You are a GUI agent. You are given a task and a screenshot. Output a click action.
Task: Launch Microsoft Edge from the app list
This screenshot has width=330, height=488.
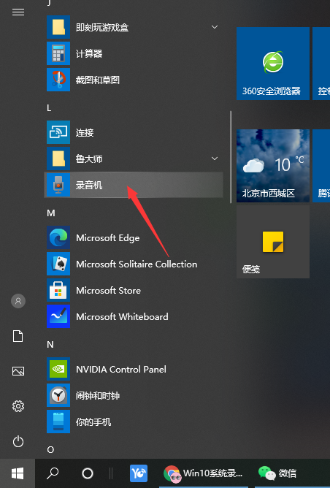134,237
